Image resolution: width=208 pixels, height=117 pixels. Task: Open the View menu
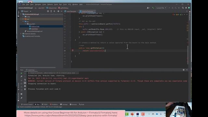coord(32,4)
